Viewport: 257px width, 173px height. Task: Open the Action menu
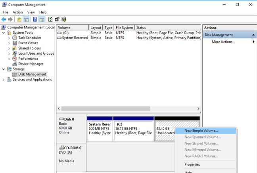coord(17,12)
